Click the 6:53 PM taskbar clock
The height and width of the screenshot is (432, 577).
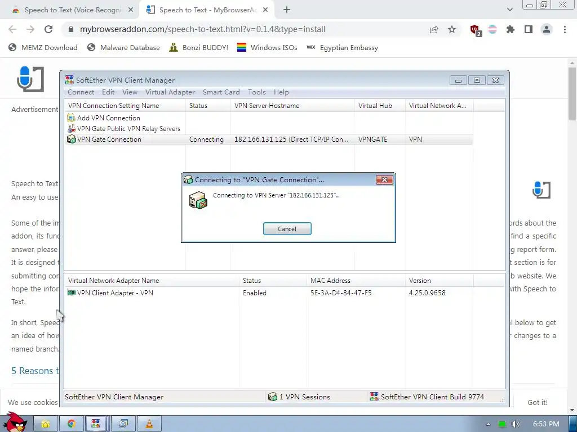(545, 424)
